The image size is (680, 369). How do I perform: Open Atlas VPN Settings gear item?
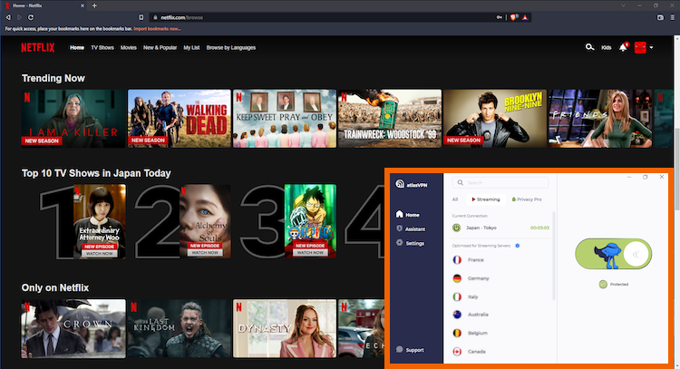[x=410, y=243]
